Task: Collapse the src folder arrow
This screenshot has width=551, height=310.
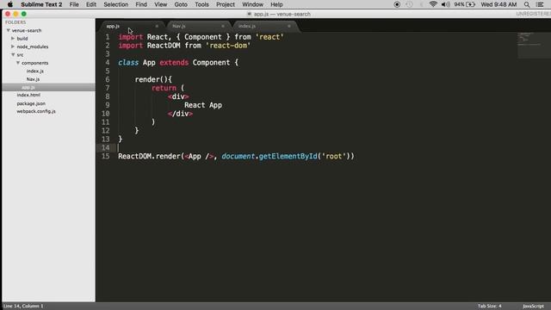Action: (13, 55)
